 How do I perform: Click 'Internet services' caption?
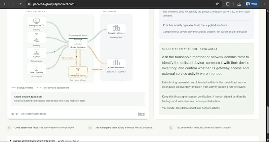tap(116, 37)
